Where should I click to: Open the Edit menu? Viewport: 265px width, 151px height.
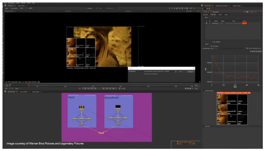point(5,3)
